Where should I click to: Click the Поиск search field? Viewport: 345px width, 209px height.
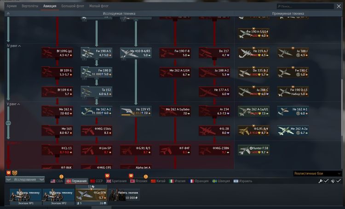point(308,6)
